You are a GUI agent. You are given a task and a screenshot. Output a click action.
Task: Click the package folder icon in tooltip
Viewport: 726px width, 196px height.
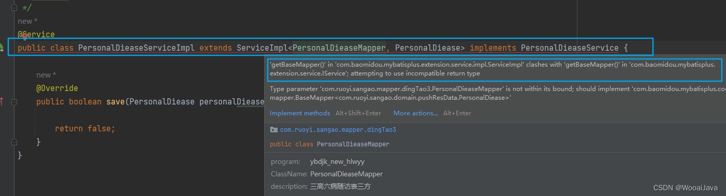(273, 130)
